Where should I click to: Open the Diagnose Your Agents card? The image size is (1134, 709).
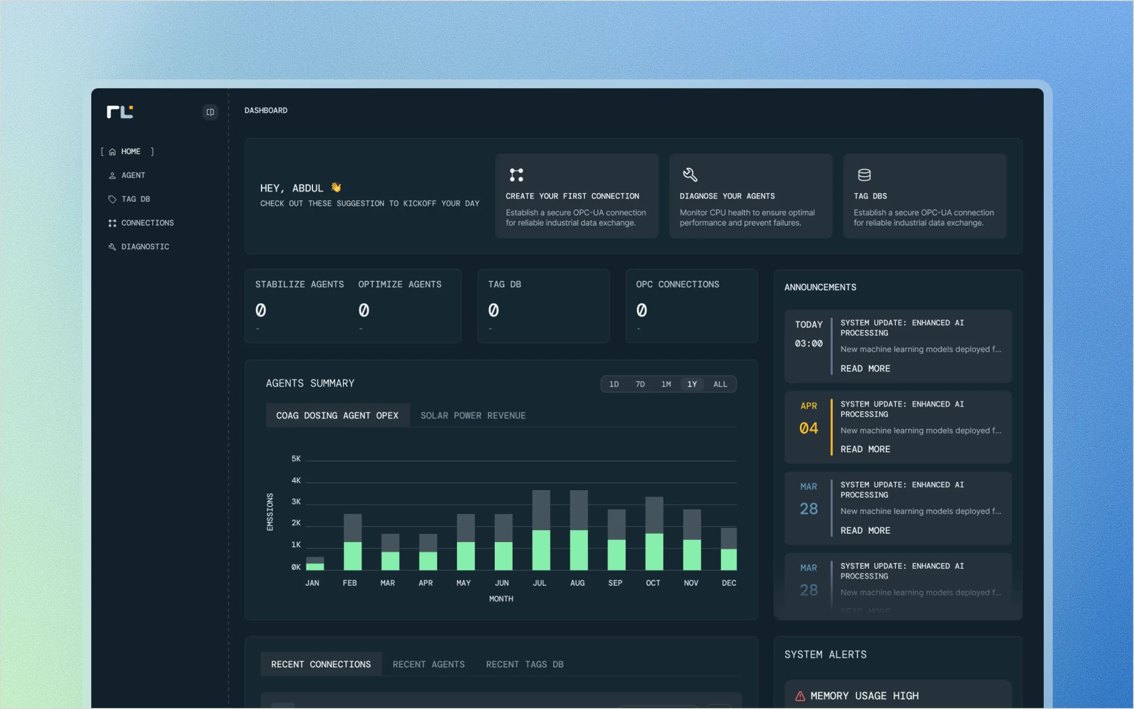click(x=750, y=196)
